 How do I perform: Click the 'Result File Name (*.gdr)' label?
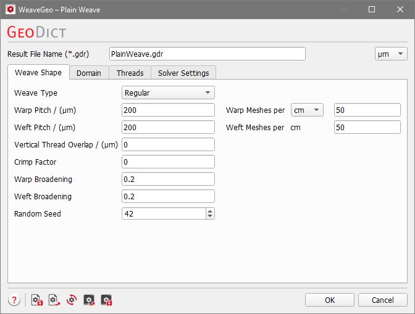pos(48,54)
